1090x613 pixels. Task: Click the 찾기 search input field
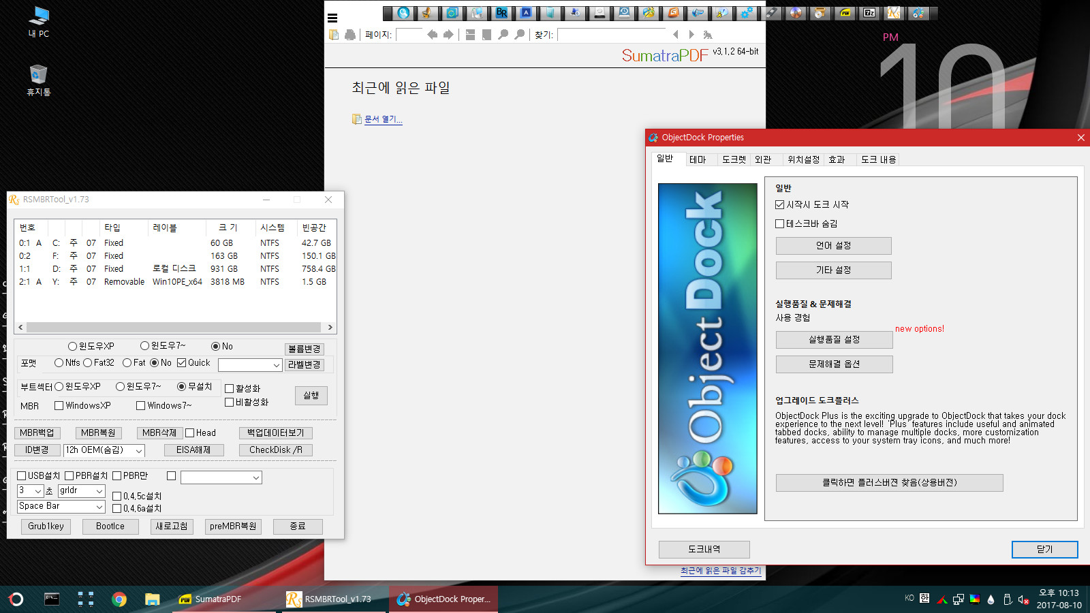(x=612, y=35)
